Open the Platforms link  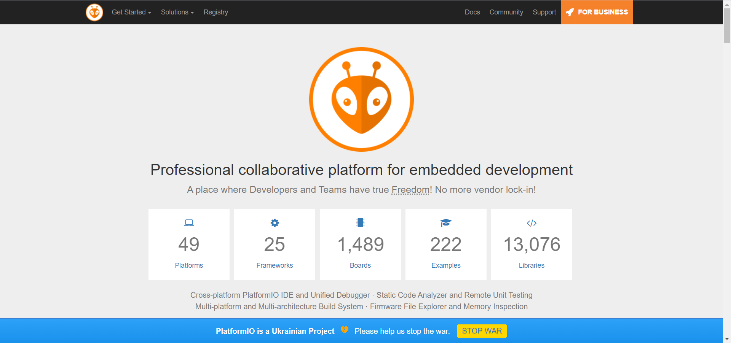(189, 265)
